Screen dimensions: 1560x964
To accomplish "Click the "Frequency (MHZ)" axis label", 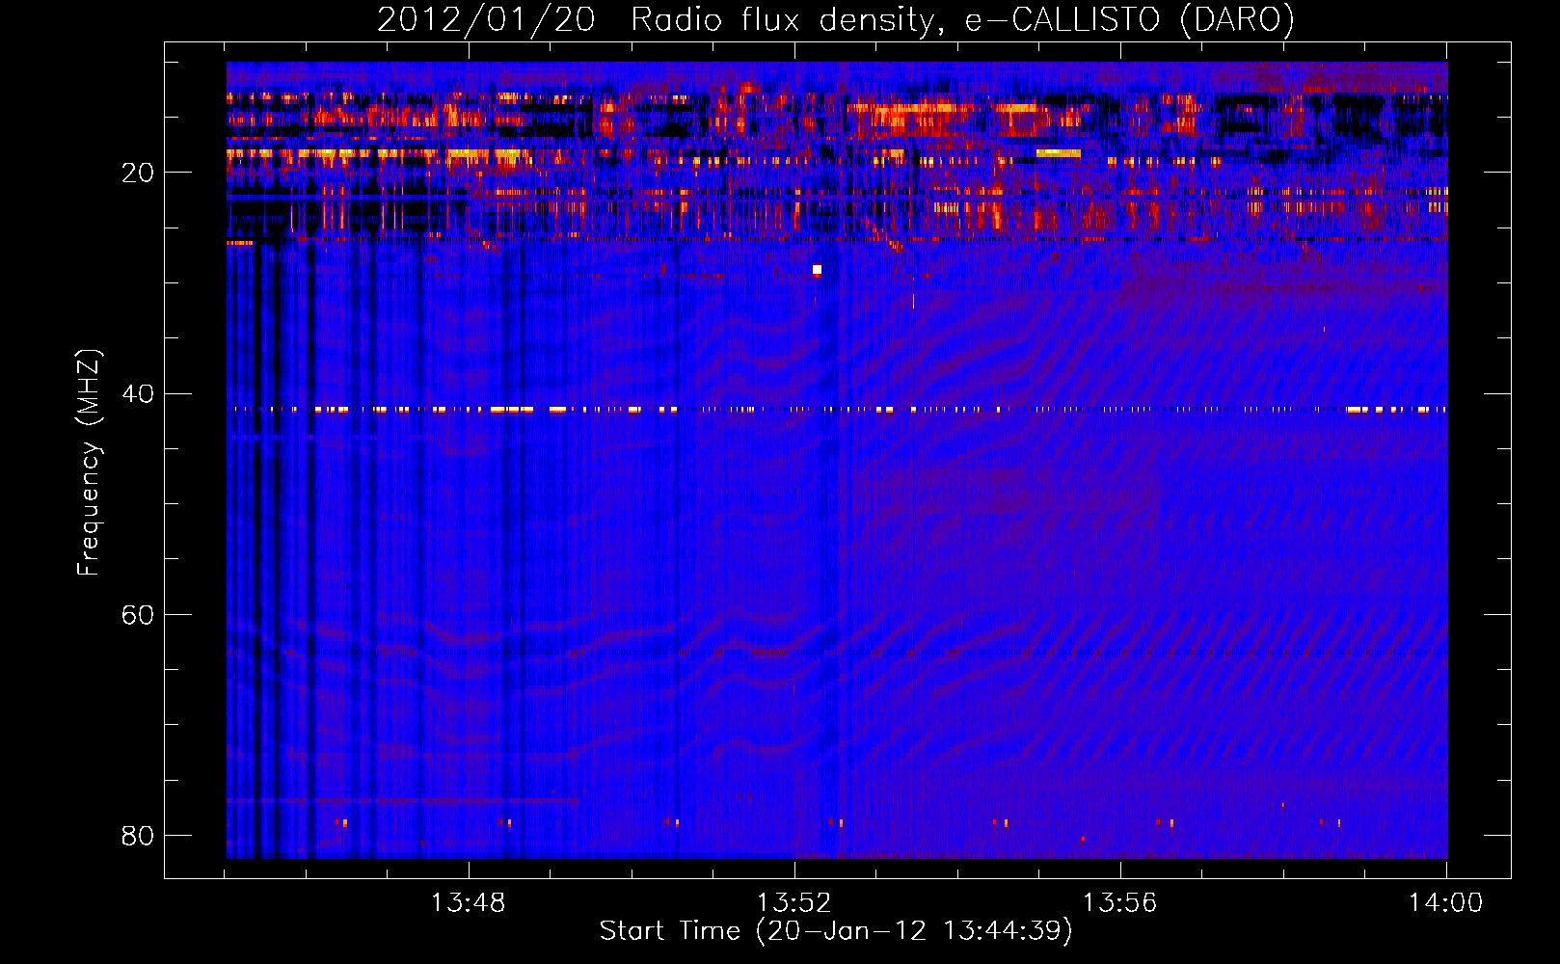I will 88,463.
